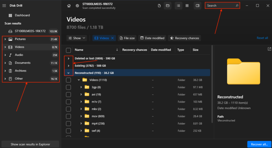Open the hamburger menu icon
The height and width of the screenshot is (148, 272).
click(4, 6)
